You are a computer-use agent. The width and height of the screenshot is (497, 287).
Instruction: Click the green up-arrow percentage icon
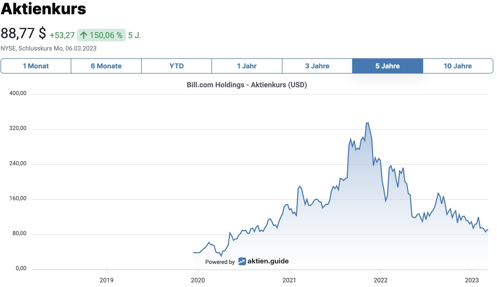click(83, 35)
